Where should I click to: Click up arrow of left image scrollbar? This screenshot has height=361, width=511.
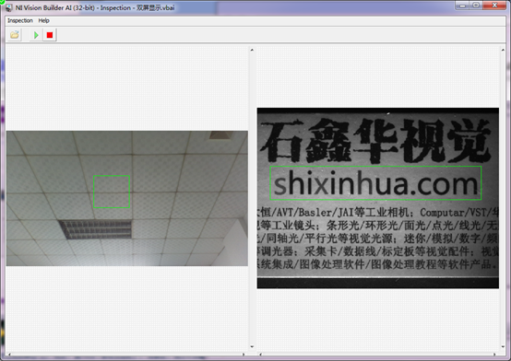[252, 50]
